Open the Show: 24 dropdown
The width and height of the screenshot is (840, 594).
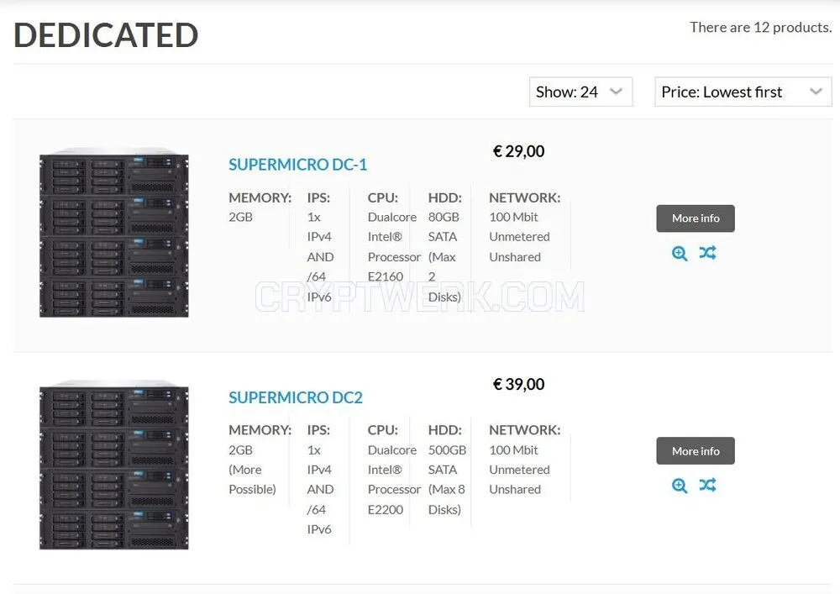[580, 92]
